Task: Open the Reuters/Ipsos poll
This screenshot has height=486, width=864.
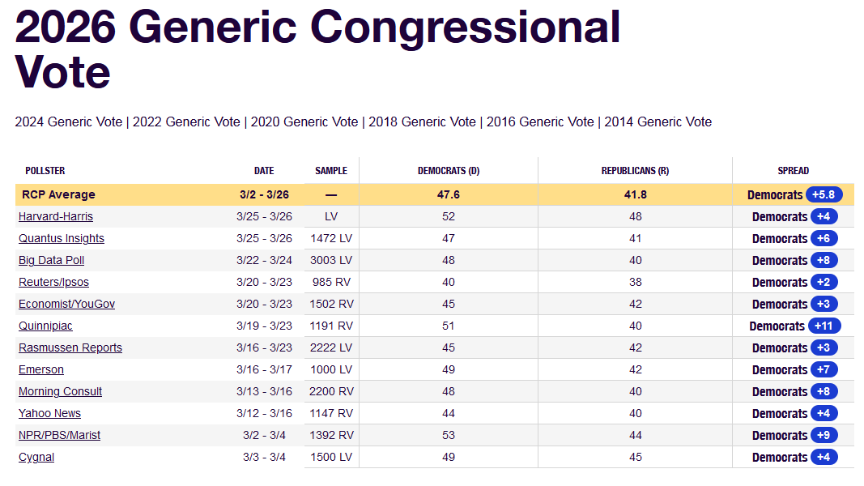Action: 53,282
